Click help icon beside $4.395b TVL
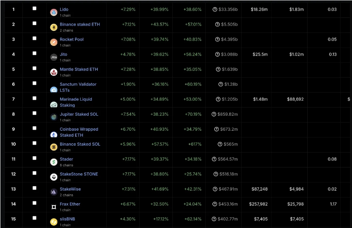The height and width of the screenshot is (228, 352). point(217,39)
